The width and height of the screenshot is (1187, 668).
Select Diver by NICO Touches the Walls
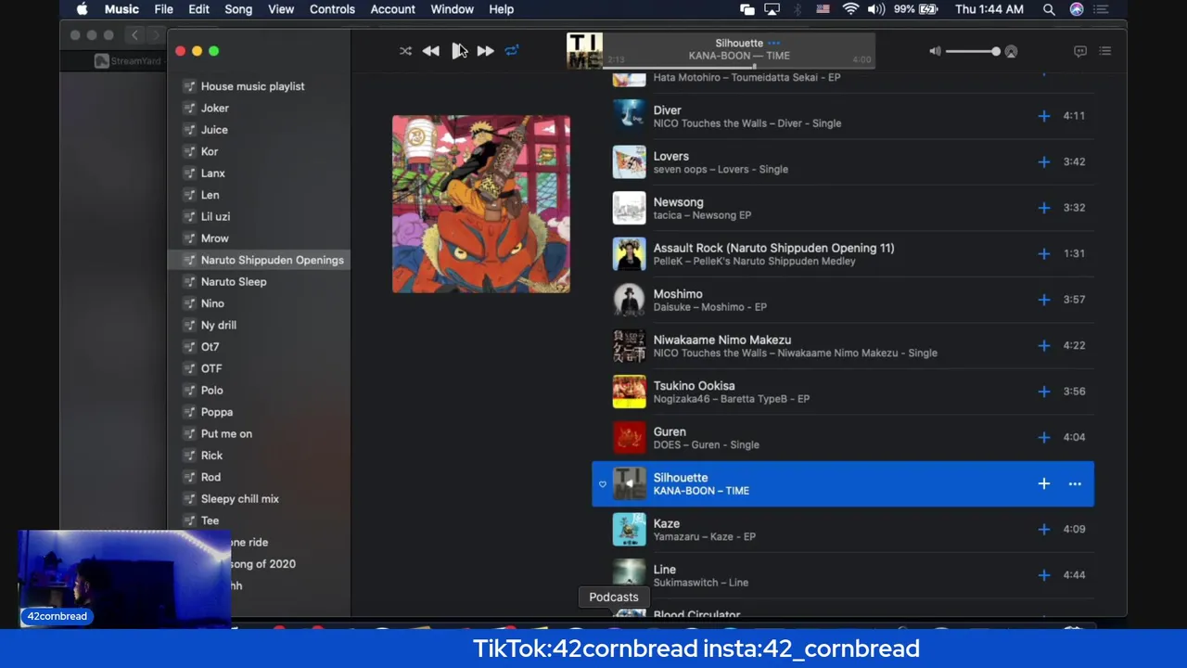click(843, 116)
